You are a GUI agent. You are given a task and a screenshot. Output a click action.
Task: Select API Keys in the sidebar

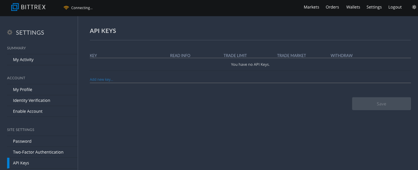(42, 163)
